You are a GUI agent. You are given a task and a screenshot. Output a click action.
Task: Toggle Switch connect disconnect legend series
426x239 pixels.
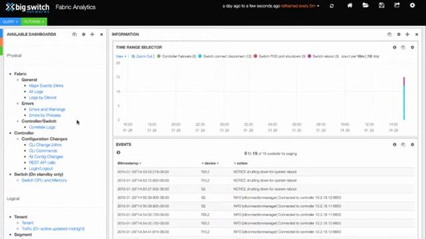(x=225, y=56)
